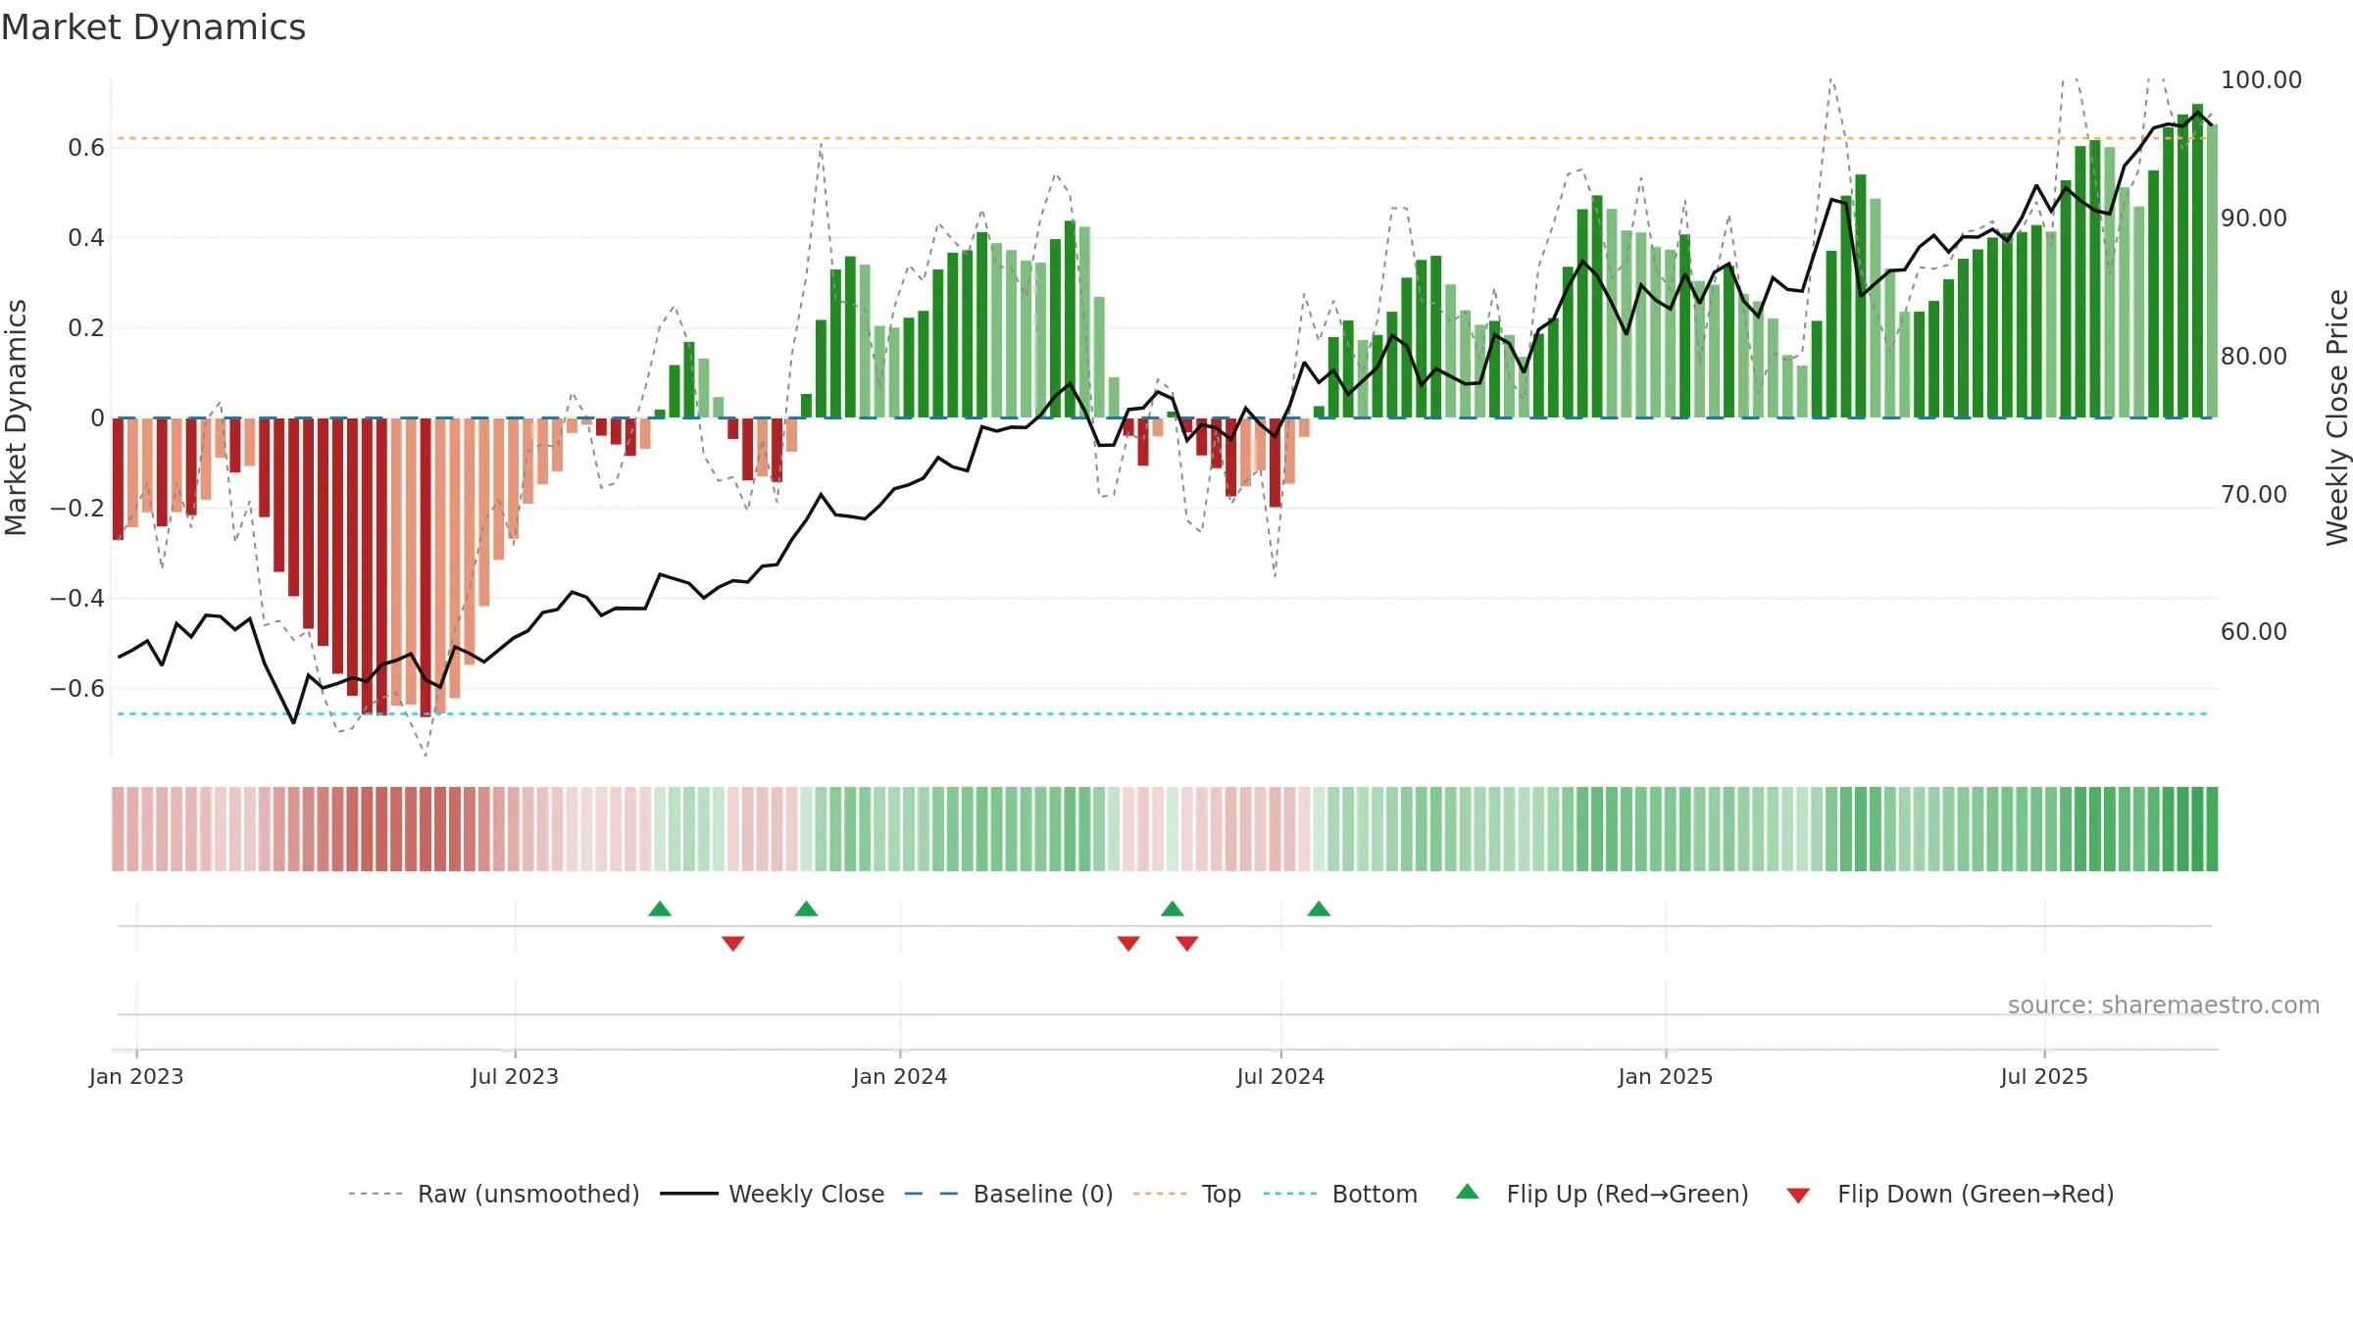This screenshot has width=2353, height=1323.
Task: Click the 90.00 price axis label
Action: click(x=2254, y=219)
